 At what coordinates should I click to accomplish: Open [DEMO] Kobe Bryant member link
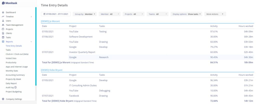51,70
